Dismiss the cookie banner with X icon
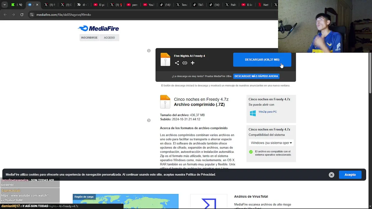The height and width of the screenshot is (209, 372). [x=331, y=175]
